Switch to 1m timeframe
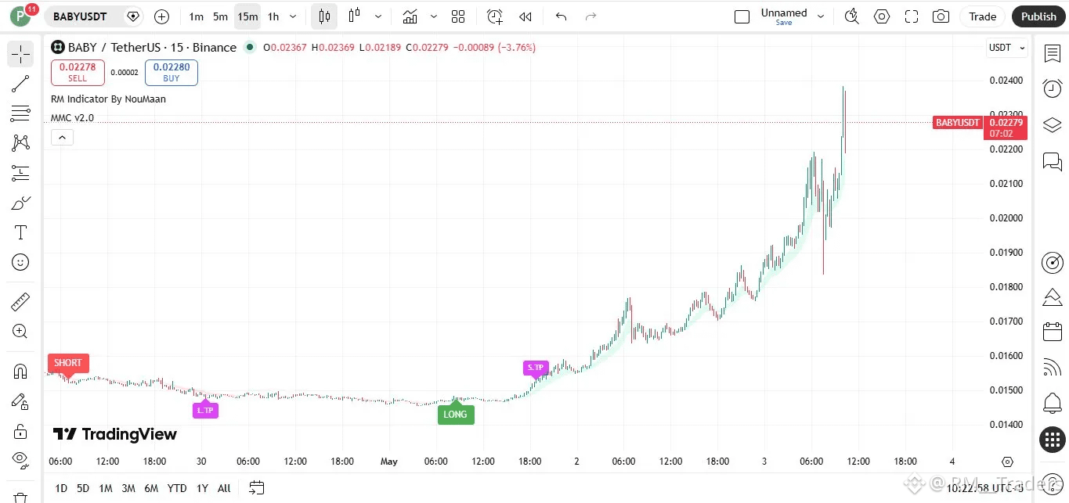 click(x=196, y=16)
